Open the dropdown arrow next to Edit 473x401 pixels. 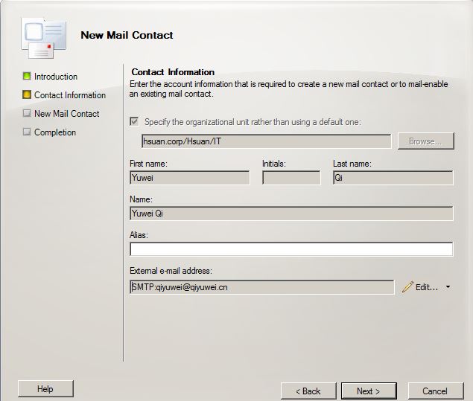point(448,287)
